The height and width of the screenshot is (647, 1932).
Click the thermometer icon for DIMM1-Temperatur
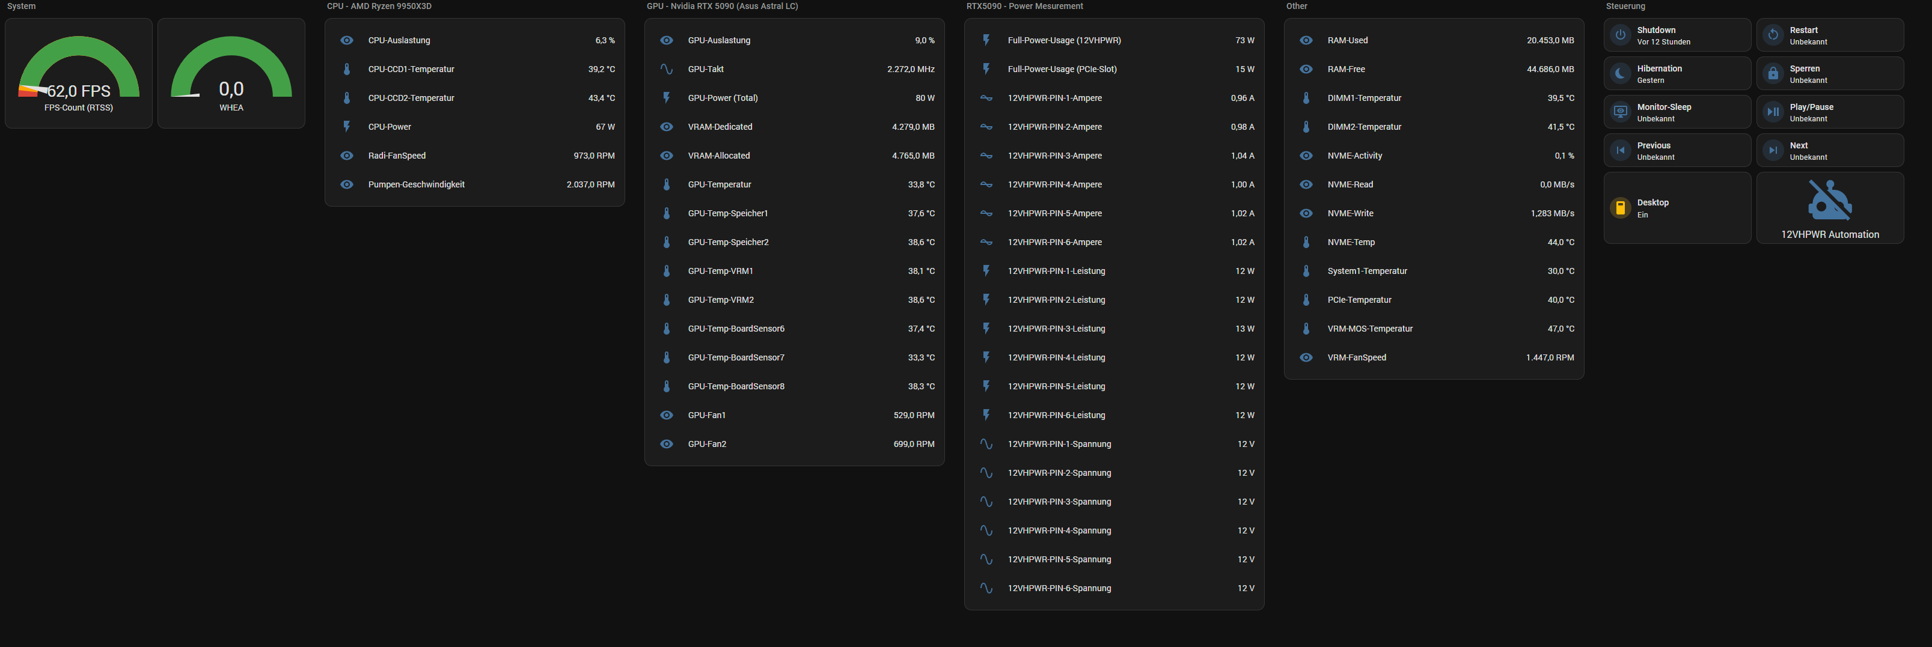(1306, 98)
